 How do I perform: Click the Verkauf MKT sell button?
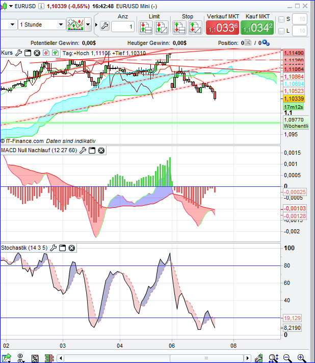222,28
